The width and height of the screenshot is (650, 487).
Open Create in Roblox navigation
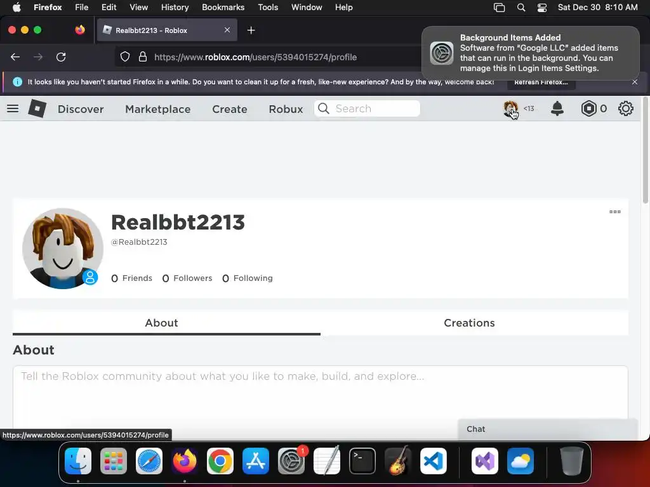[x=230, y=109]
